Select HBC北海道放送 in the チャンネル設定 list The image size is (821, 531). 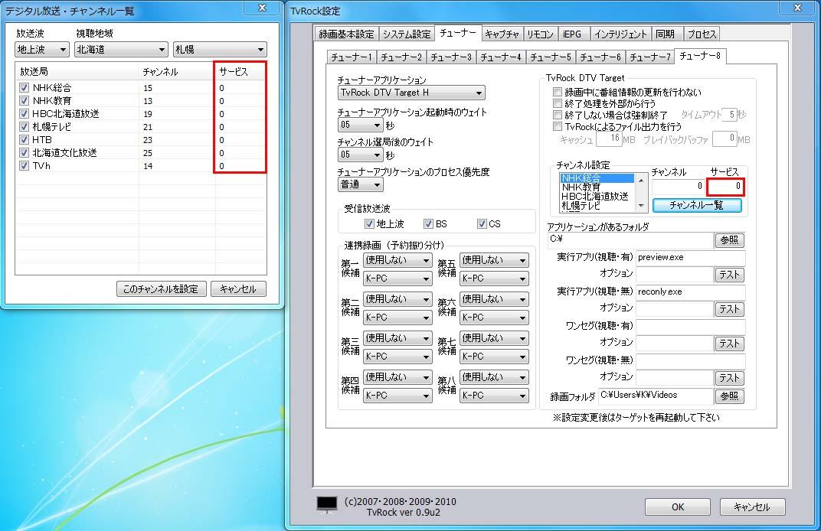tap(597, 197)
